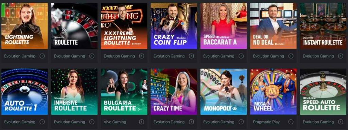Show info icon under Mega Wheel (Pragmatic Play)

click(291, 122)
